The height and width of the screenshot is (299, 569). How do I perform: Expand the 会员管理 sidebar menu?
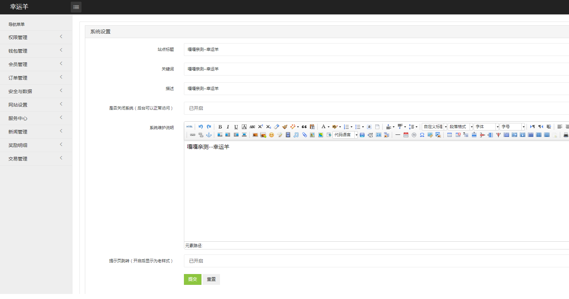click(x=36, y=64)
